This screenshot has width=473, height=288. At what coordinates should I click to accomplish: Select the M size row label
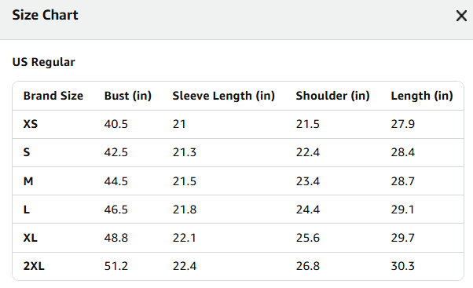(28, 181)
